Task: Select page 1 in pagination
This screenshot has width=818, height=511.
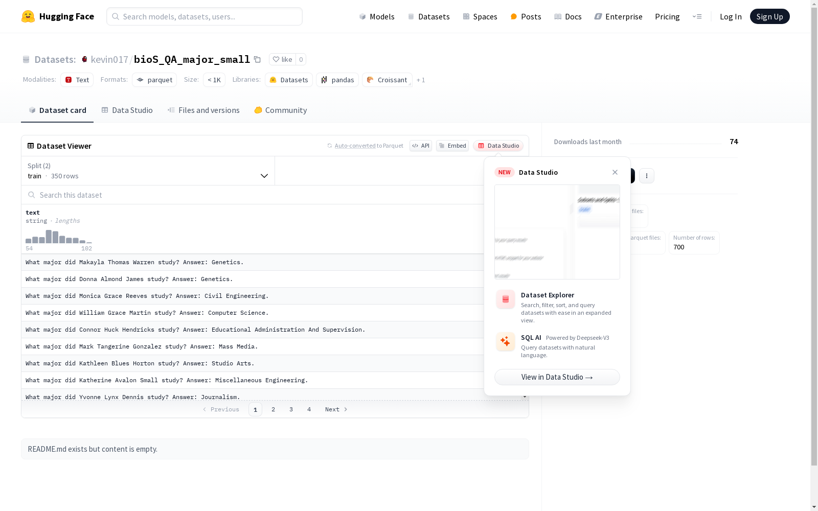Action: coord(256,409)
